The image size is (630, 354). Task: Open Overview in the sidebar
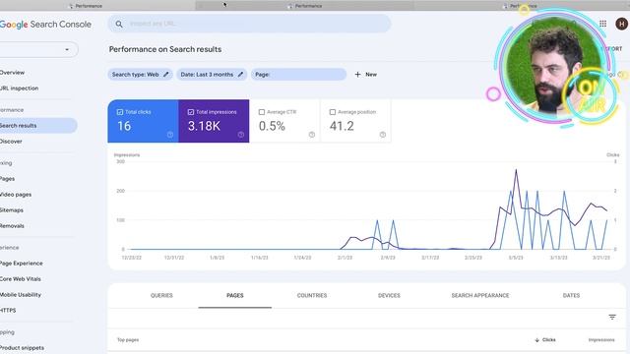tap(12, 73)
